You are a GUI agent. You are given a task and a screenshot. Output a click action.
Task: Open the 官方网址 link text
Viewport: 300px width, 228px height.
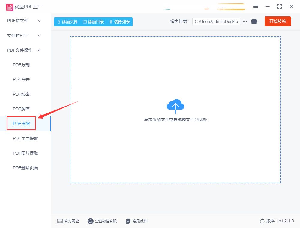[x=72, y=221]
